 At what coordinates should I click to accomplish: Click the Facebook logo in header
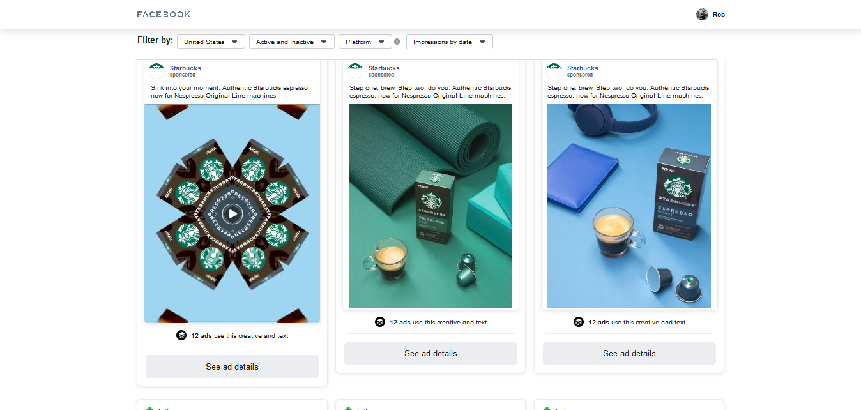pyautogui.click(x=164, y=14)
